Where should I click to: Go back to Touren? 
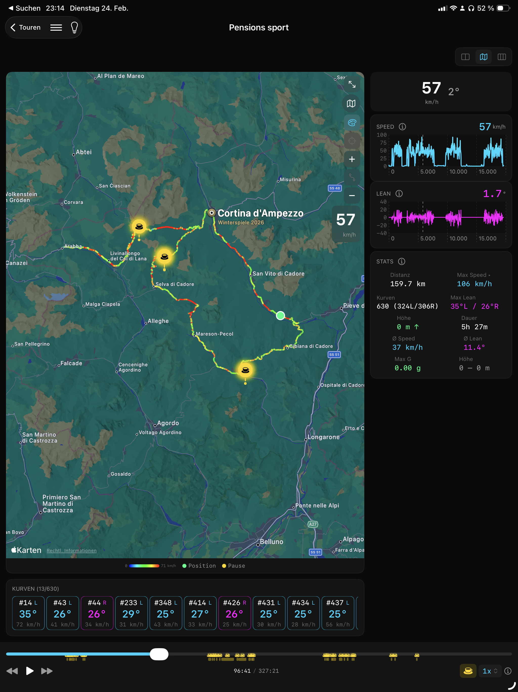tap(25, 27)
